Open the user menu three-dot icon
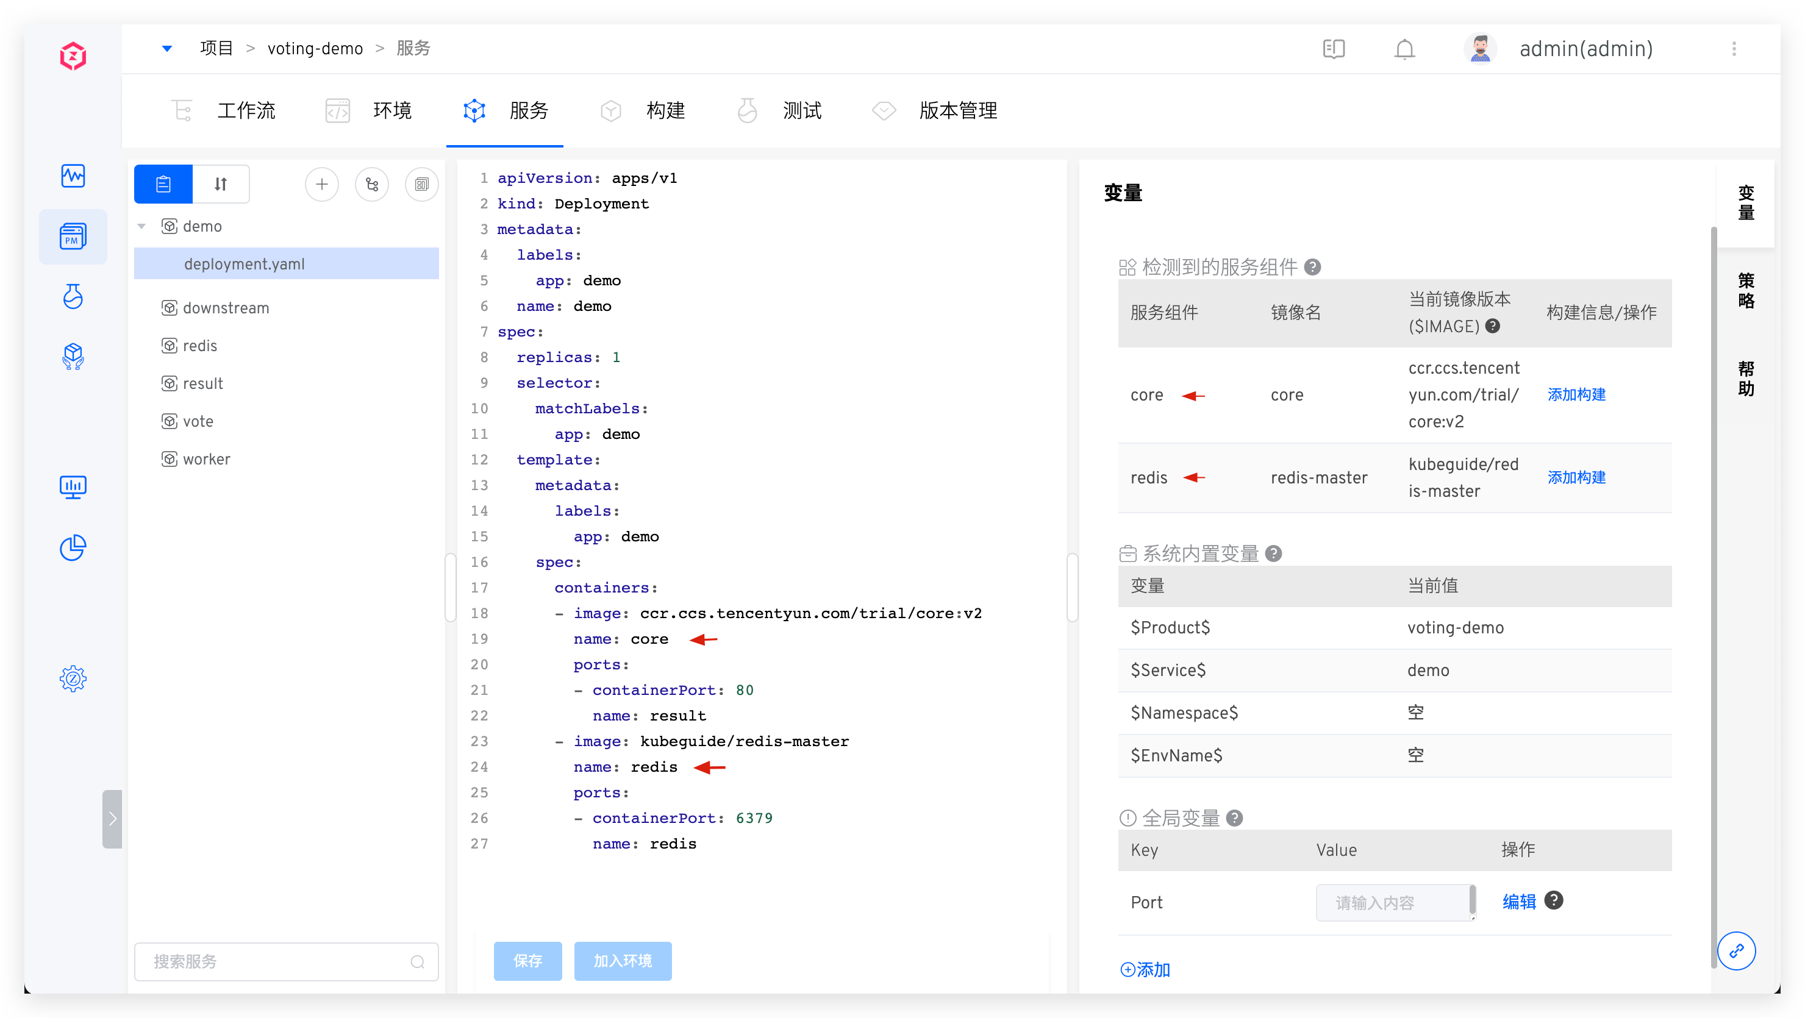The image size is (1805, 1018). 1734,49
